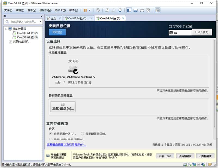Switch to the CentOS 64 位 (2) tab
This screenshot has height=168, width=218.
[x=77, y=18]
